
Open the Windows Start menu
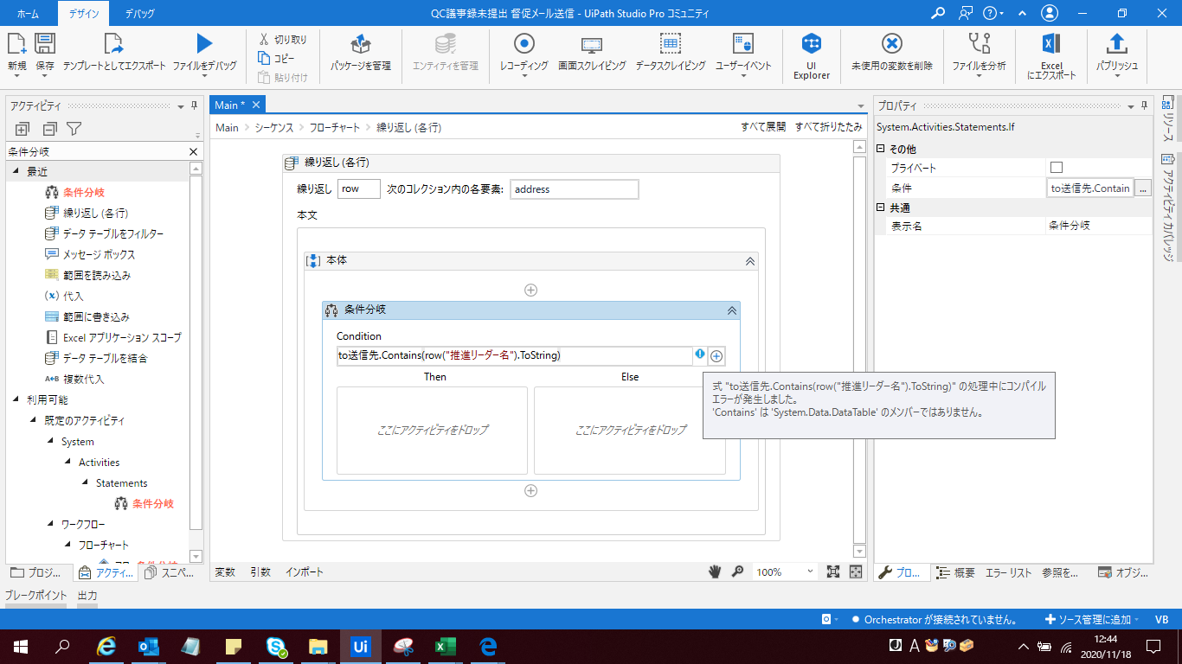click(21, 646)
